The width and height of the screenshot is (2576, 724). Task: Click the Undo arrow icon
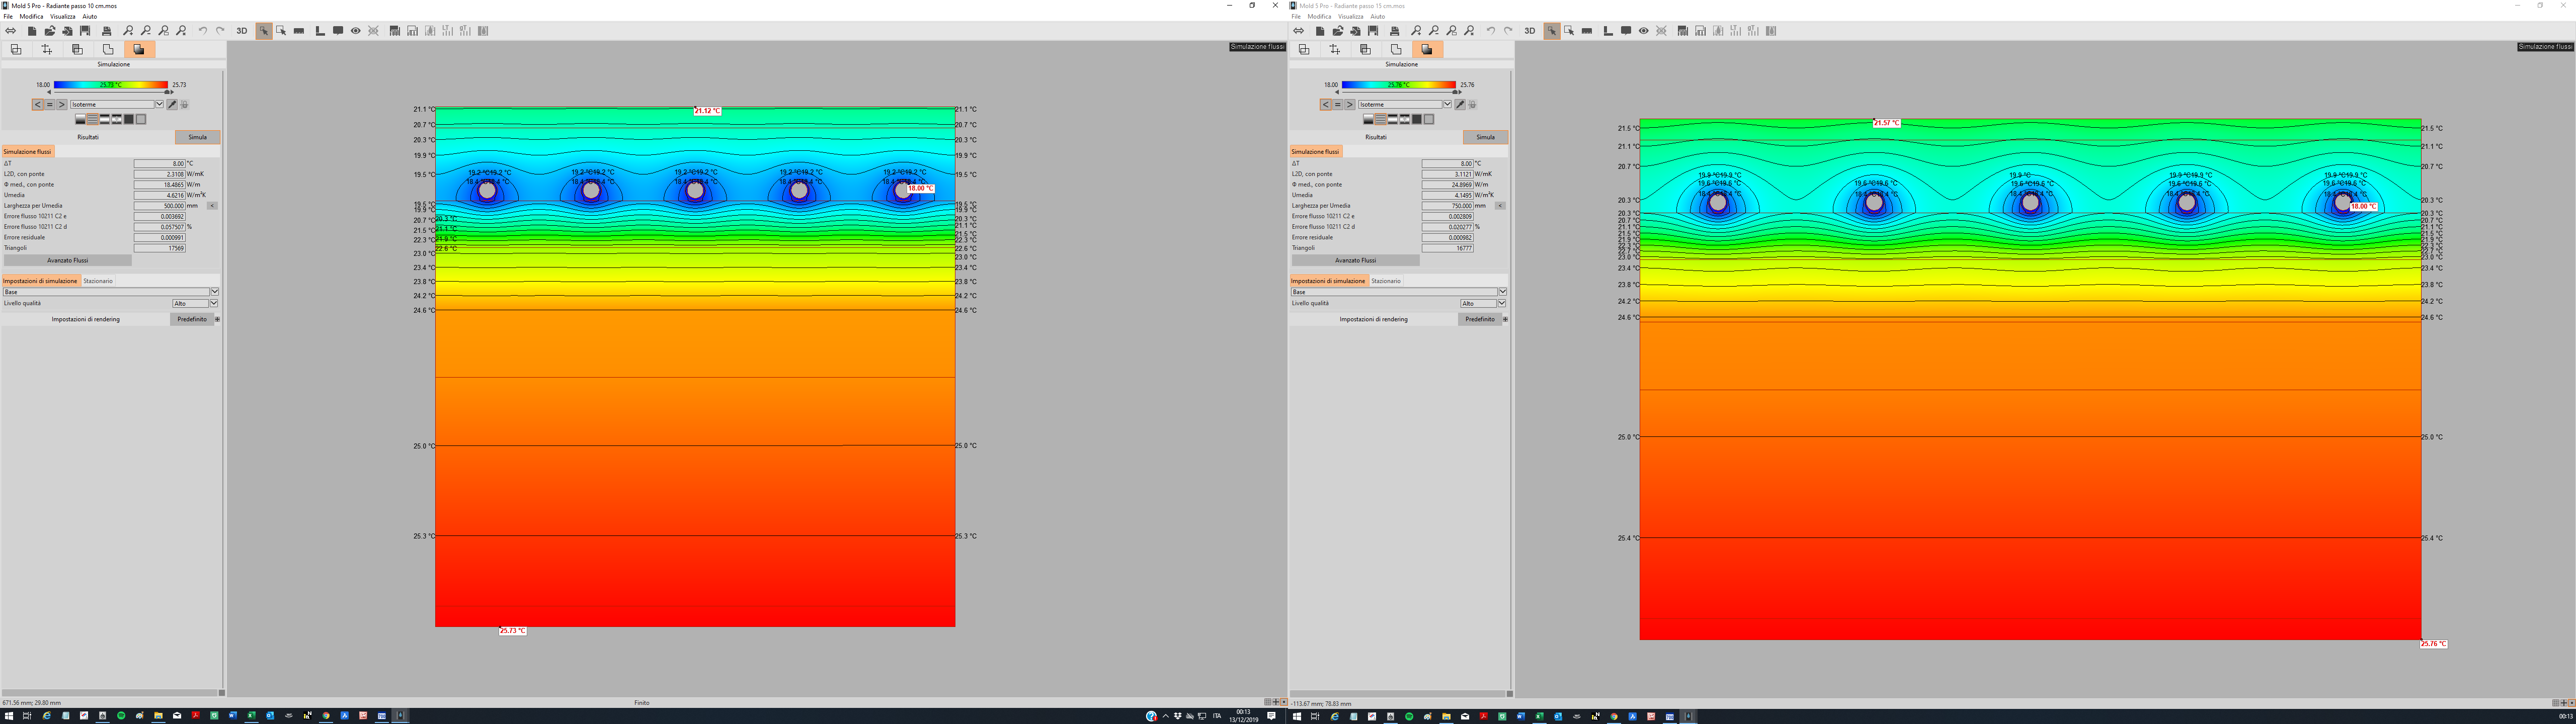pyautogui.click(x=203, y=31)
